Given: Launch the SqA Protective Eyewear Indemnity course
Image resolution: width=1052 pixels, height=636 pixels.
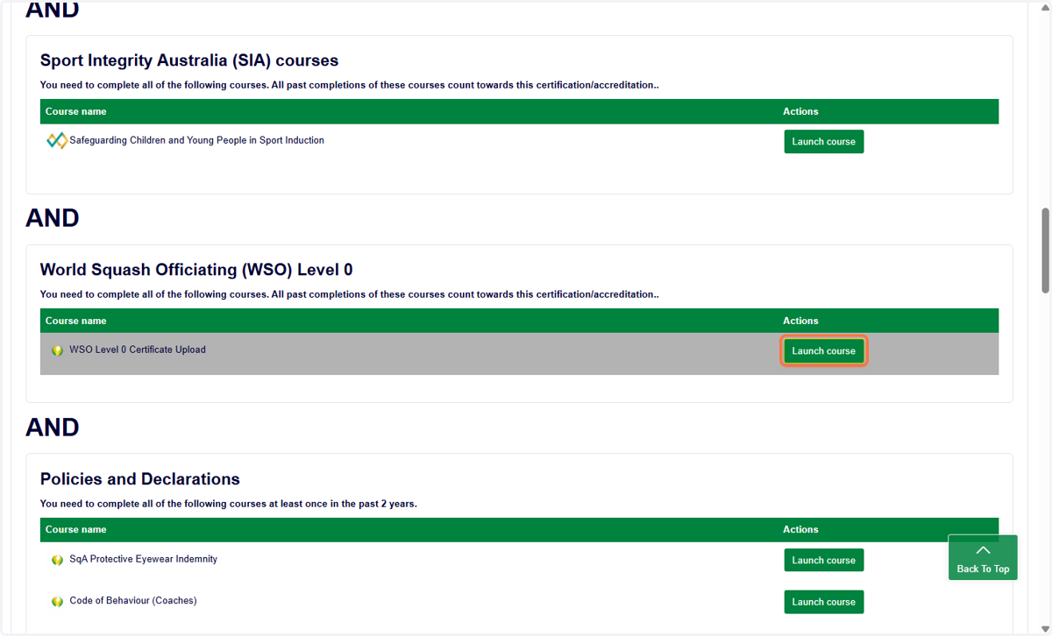Looking at the screenshot, I should (824, 561).
